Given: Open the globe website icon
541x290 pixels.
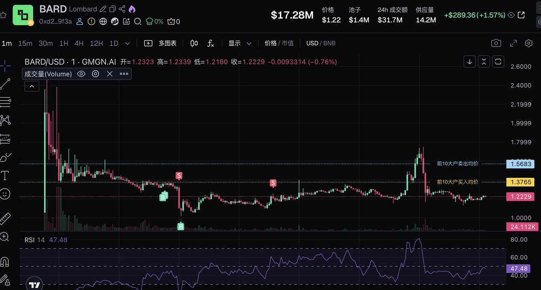Looking at the screenshot, I should [103, 21].
